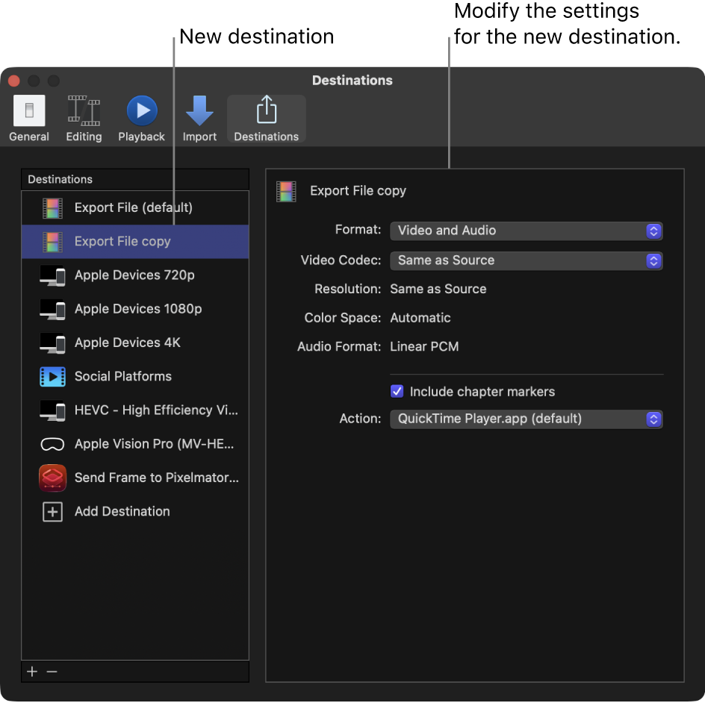Open the Playback preferences pane icon
Screen dimensions: 705x703
pyautogui.click(x=142, y=110)
